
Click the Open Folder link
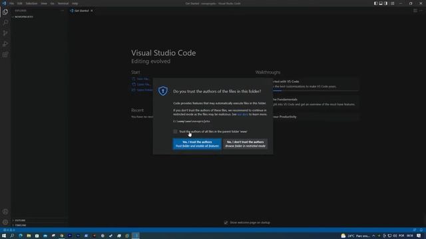(142, 90)
